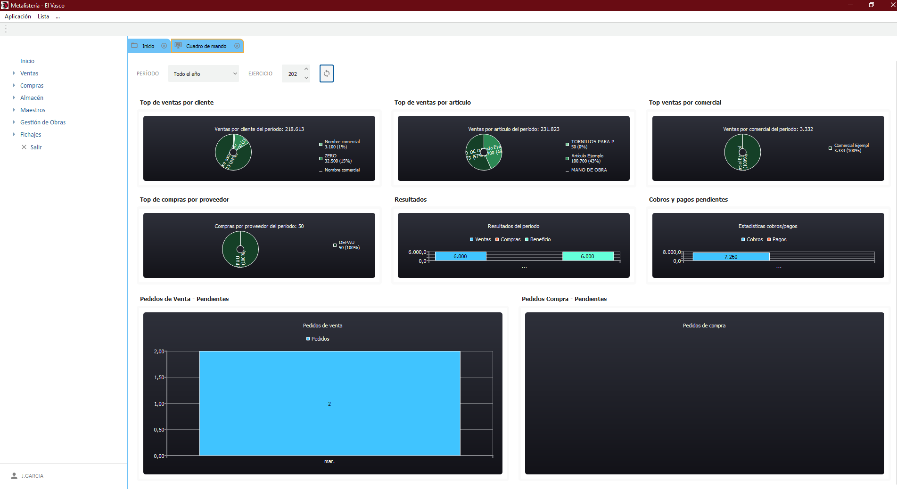897x489 pixels.
Task: Expand the Ventas tree node
Action: (14, 73)
